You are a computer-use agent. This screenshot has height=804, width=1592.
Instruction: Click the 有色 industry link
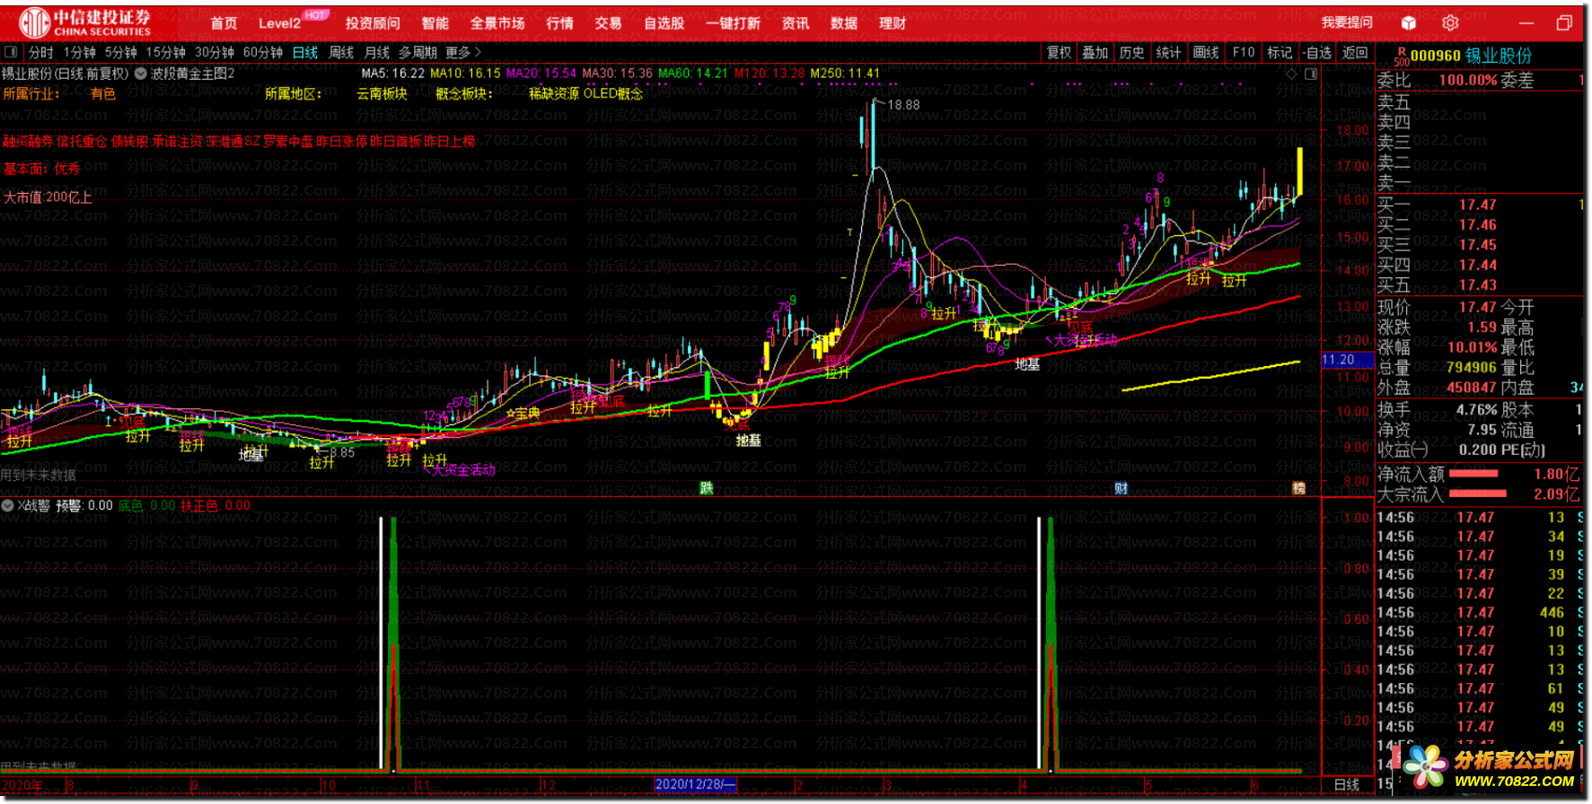103,93
